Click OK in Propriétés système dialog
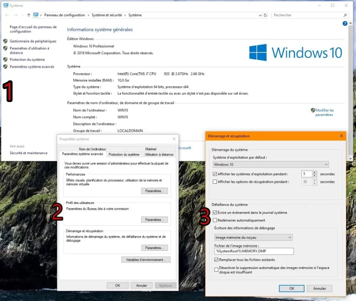Viewport: 356px width, 301px height. 118,285
